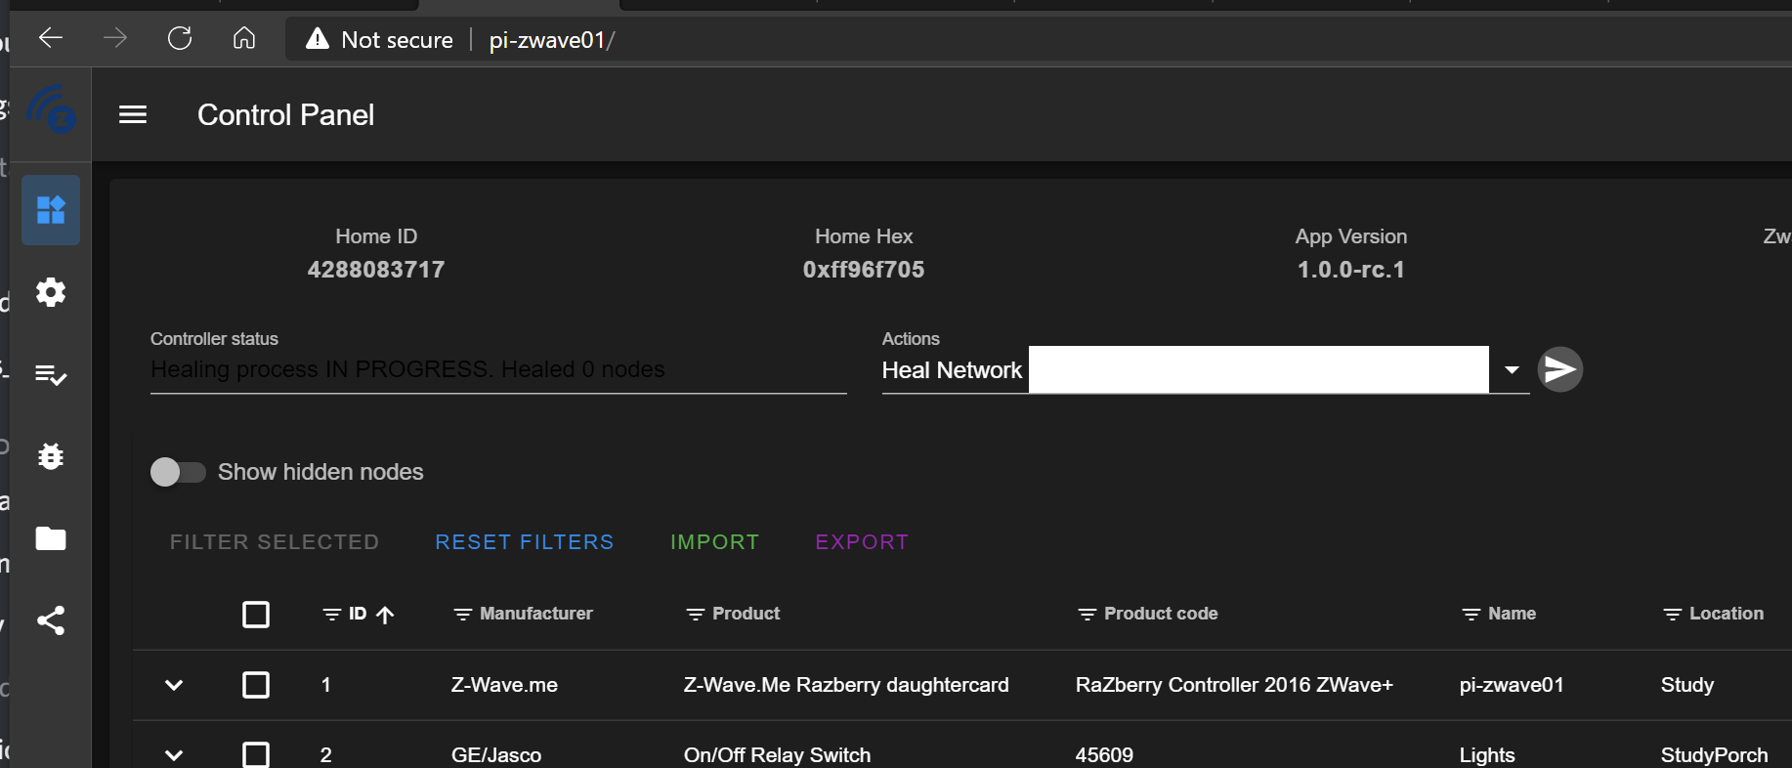
Task: Expand node 1 Z-Wave.me row
Action: pos(174,685)
